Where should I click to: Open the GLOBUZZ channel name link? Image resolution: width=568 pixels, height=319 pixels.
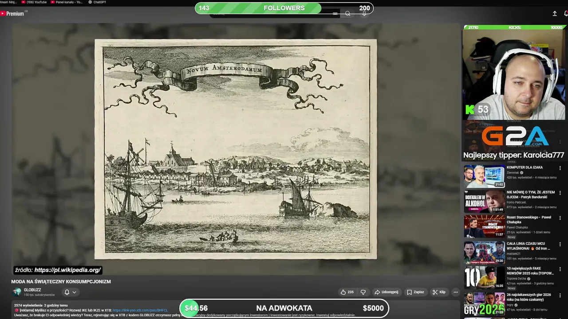32,290
